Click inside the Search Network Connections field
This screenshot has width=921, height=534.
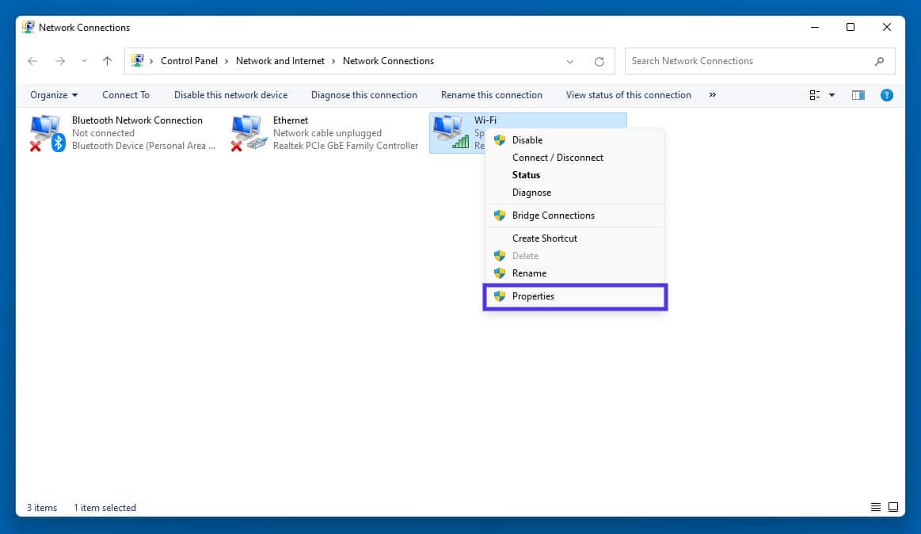point(736,61)
